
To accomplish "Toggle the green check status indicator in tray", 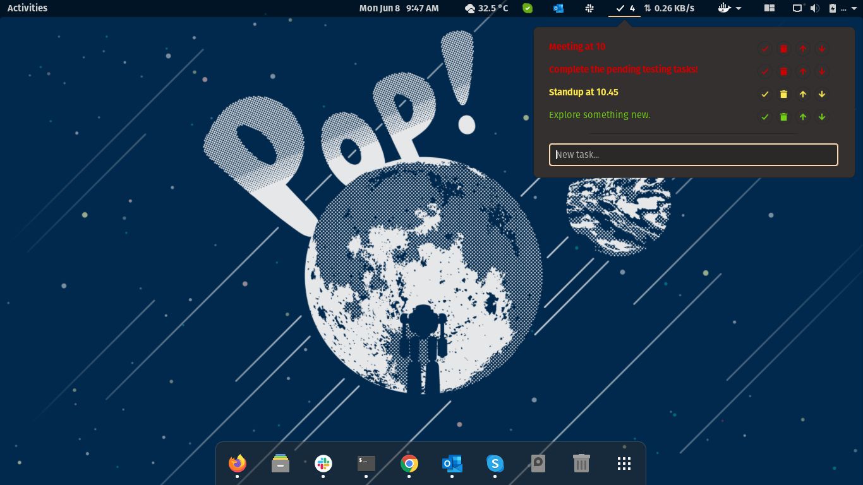I will coord(528,8).
